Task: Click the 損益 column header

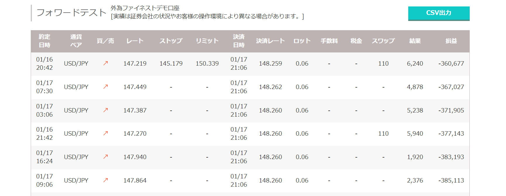Action: (x=451, y=41)
